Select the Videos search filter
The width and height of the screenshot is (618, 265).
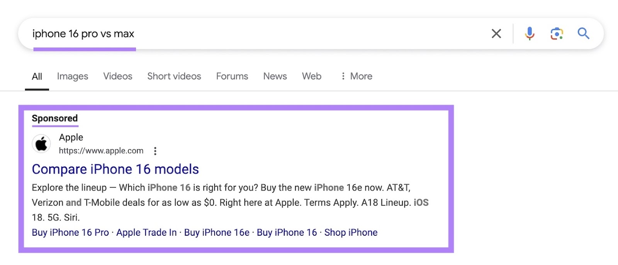tap(117, 76)
